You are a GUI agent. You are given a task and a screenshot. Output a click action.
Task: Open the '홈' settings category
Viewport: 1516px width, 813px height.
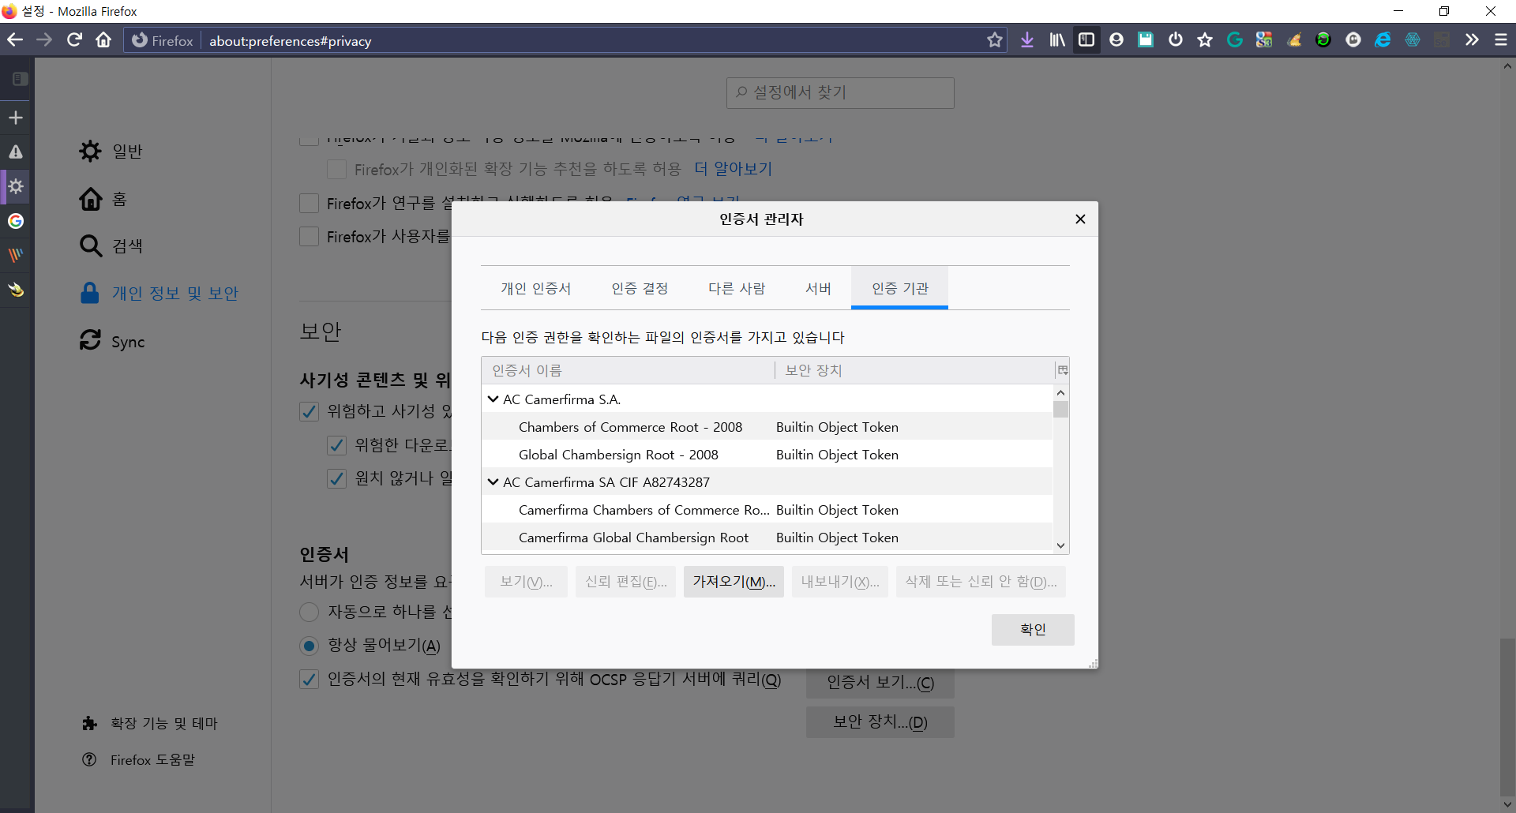pyautogui.click(x=103, y=199)
